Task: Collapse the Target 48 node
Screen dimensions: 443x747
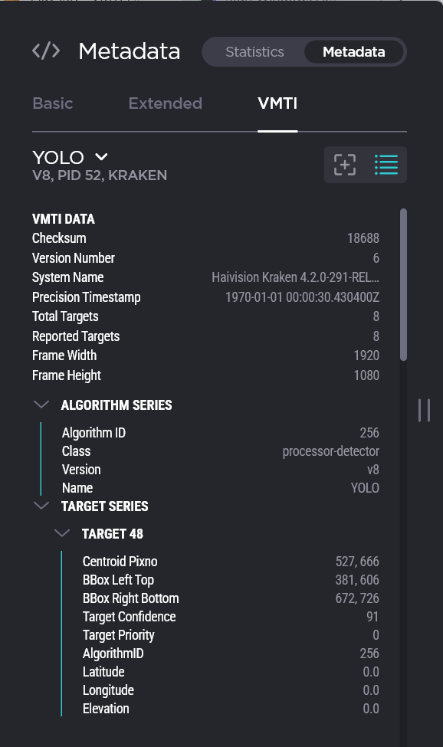Action: [62, 533]
